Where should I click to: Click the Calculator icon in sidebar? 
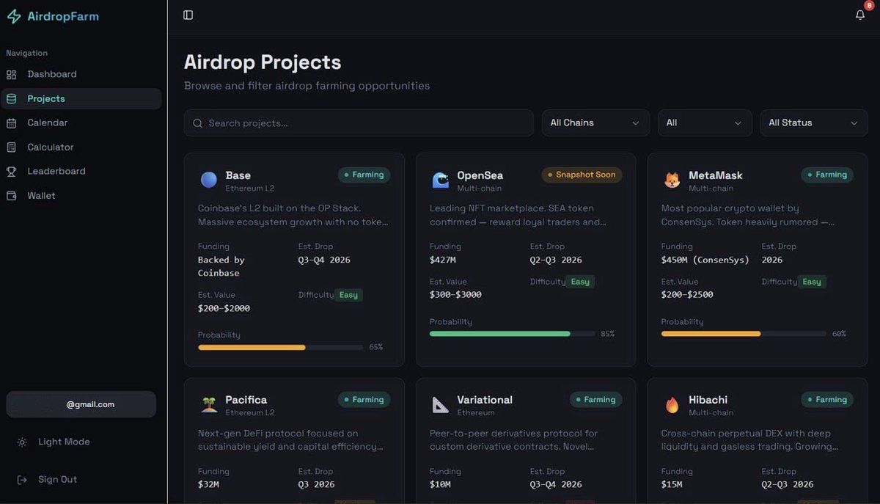point(11,147)
